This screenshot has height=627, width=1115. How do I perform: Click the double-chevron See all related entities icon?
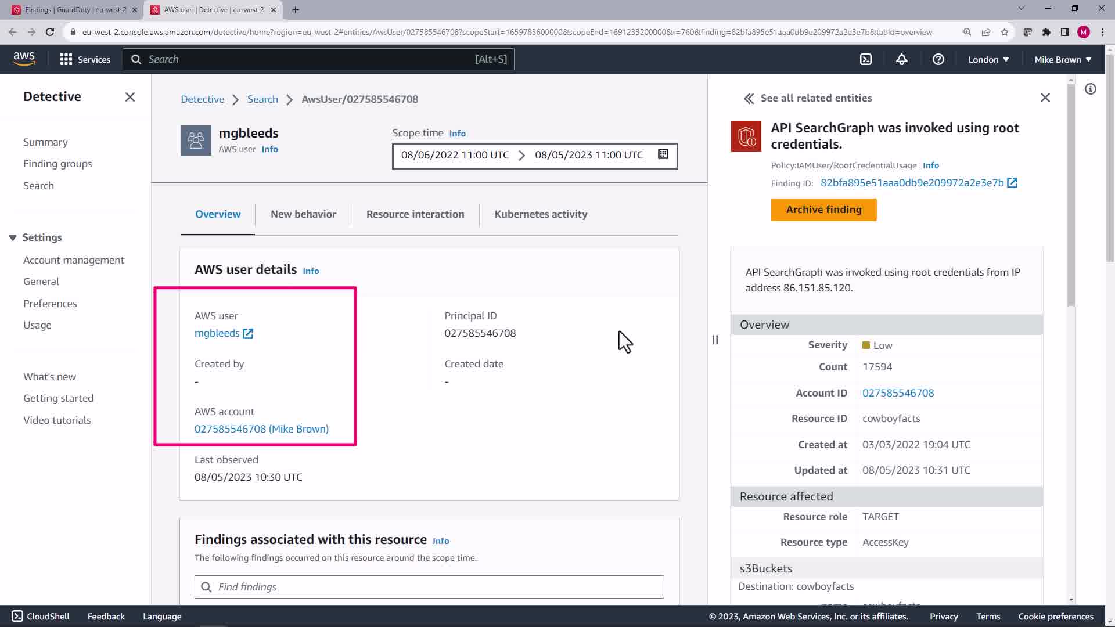(x=749, y=99)
